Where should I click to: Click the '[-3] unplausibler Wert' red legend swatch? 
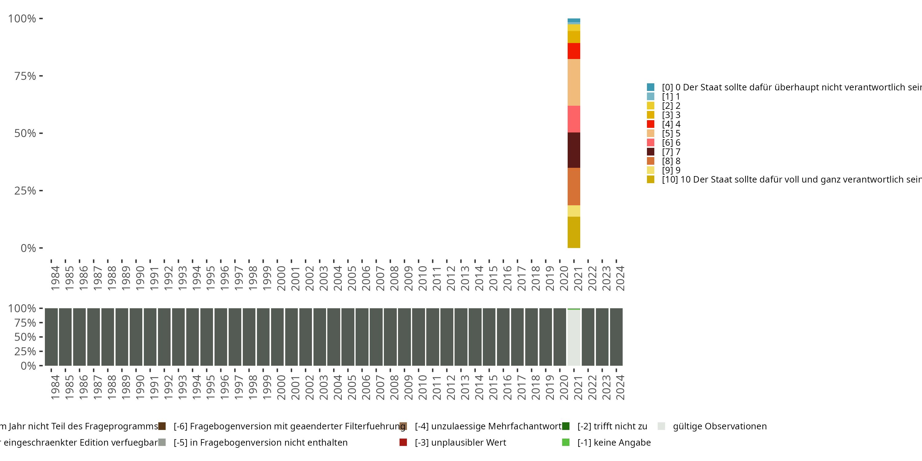coord(403,442)
